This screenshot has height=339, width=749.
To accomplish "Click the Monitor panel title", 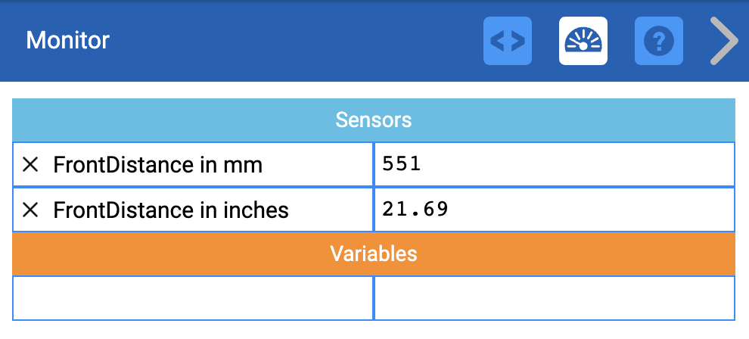I will [68, 40].
